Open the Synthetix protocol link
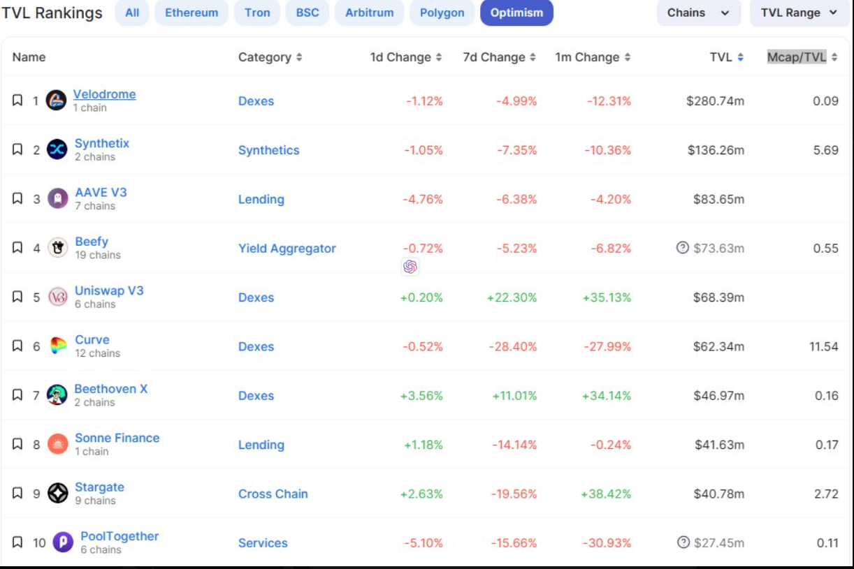854x569 pixels. [x=102, y=143]
